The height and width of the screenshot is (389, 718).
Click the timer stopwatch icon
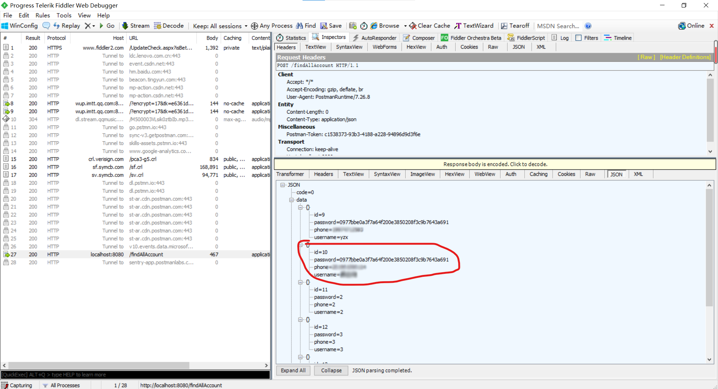(x=363, y=26)
